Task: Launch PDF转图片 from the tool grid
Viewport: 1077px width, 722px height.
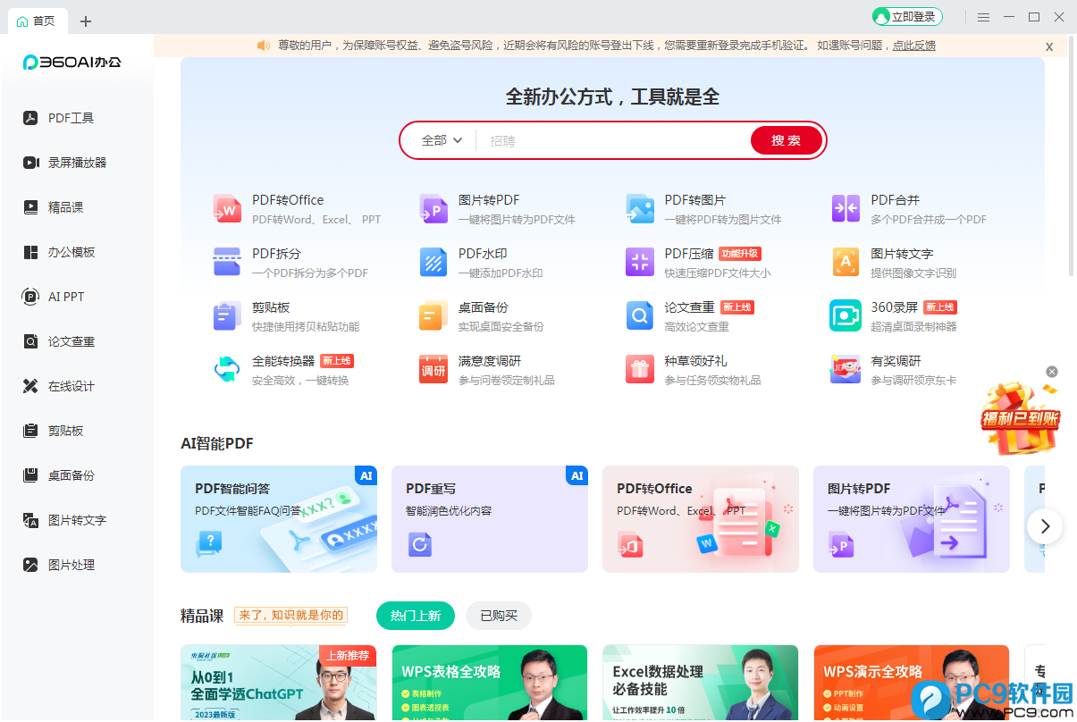Action: 640,208
